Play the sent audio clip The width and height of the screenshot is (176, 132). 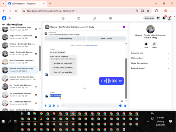[102, 81]
